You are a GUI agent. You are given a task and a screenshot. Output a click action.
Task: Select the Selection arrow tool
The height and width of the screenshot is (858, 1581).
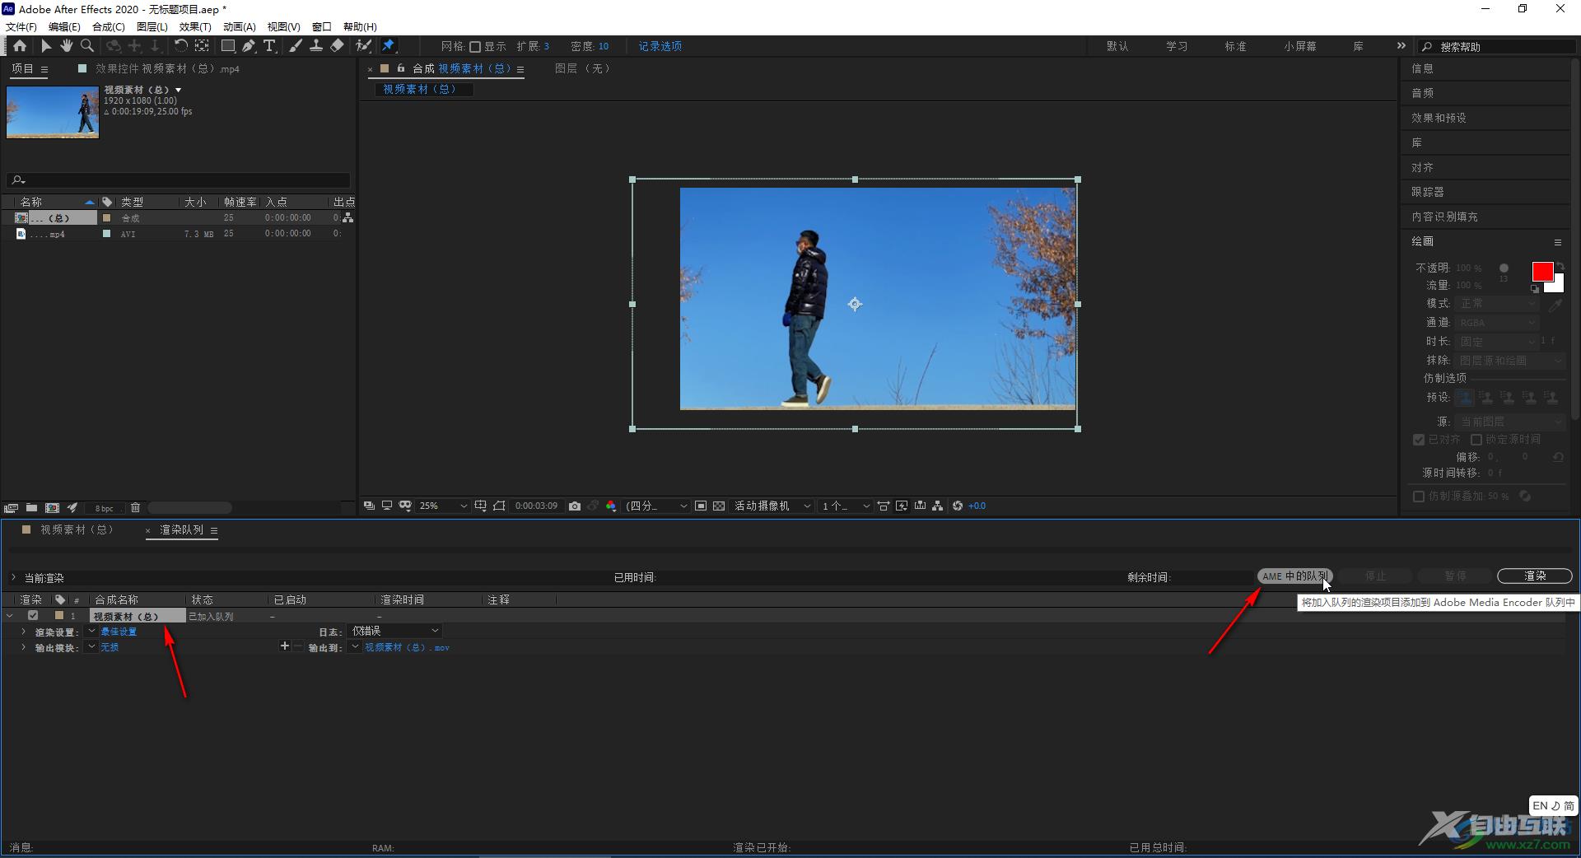tap(46, 46)
